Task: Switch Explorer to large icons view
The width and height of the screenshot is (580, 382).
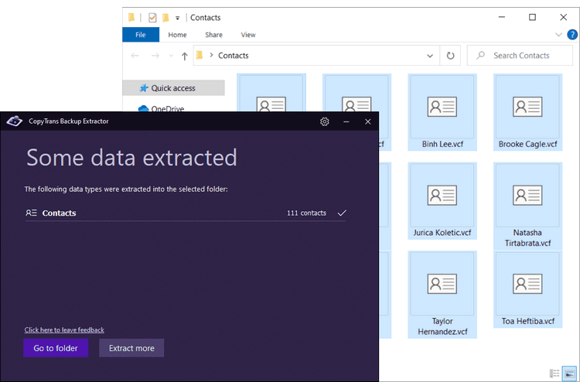Action: click(x=569, y=373)
